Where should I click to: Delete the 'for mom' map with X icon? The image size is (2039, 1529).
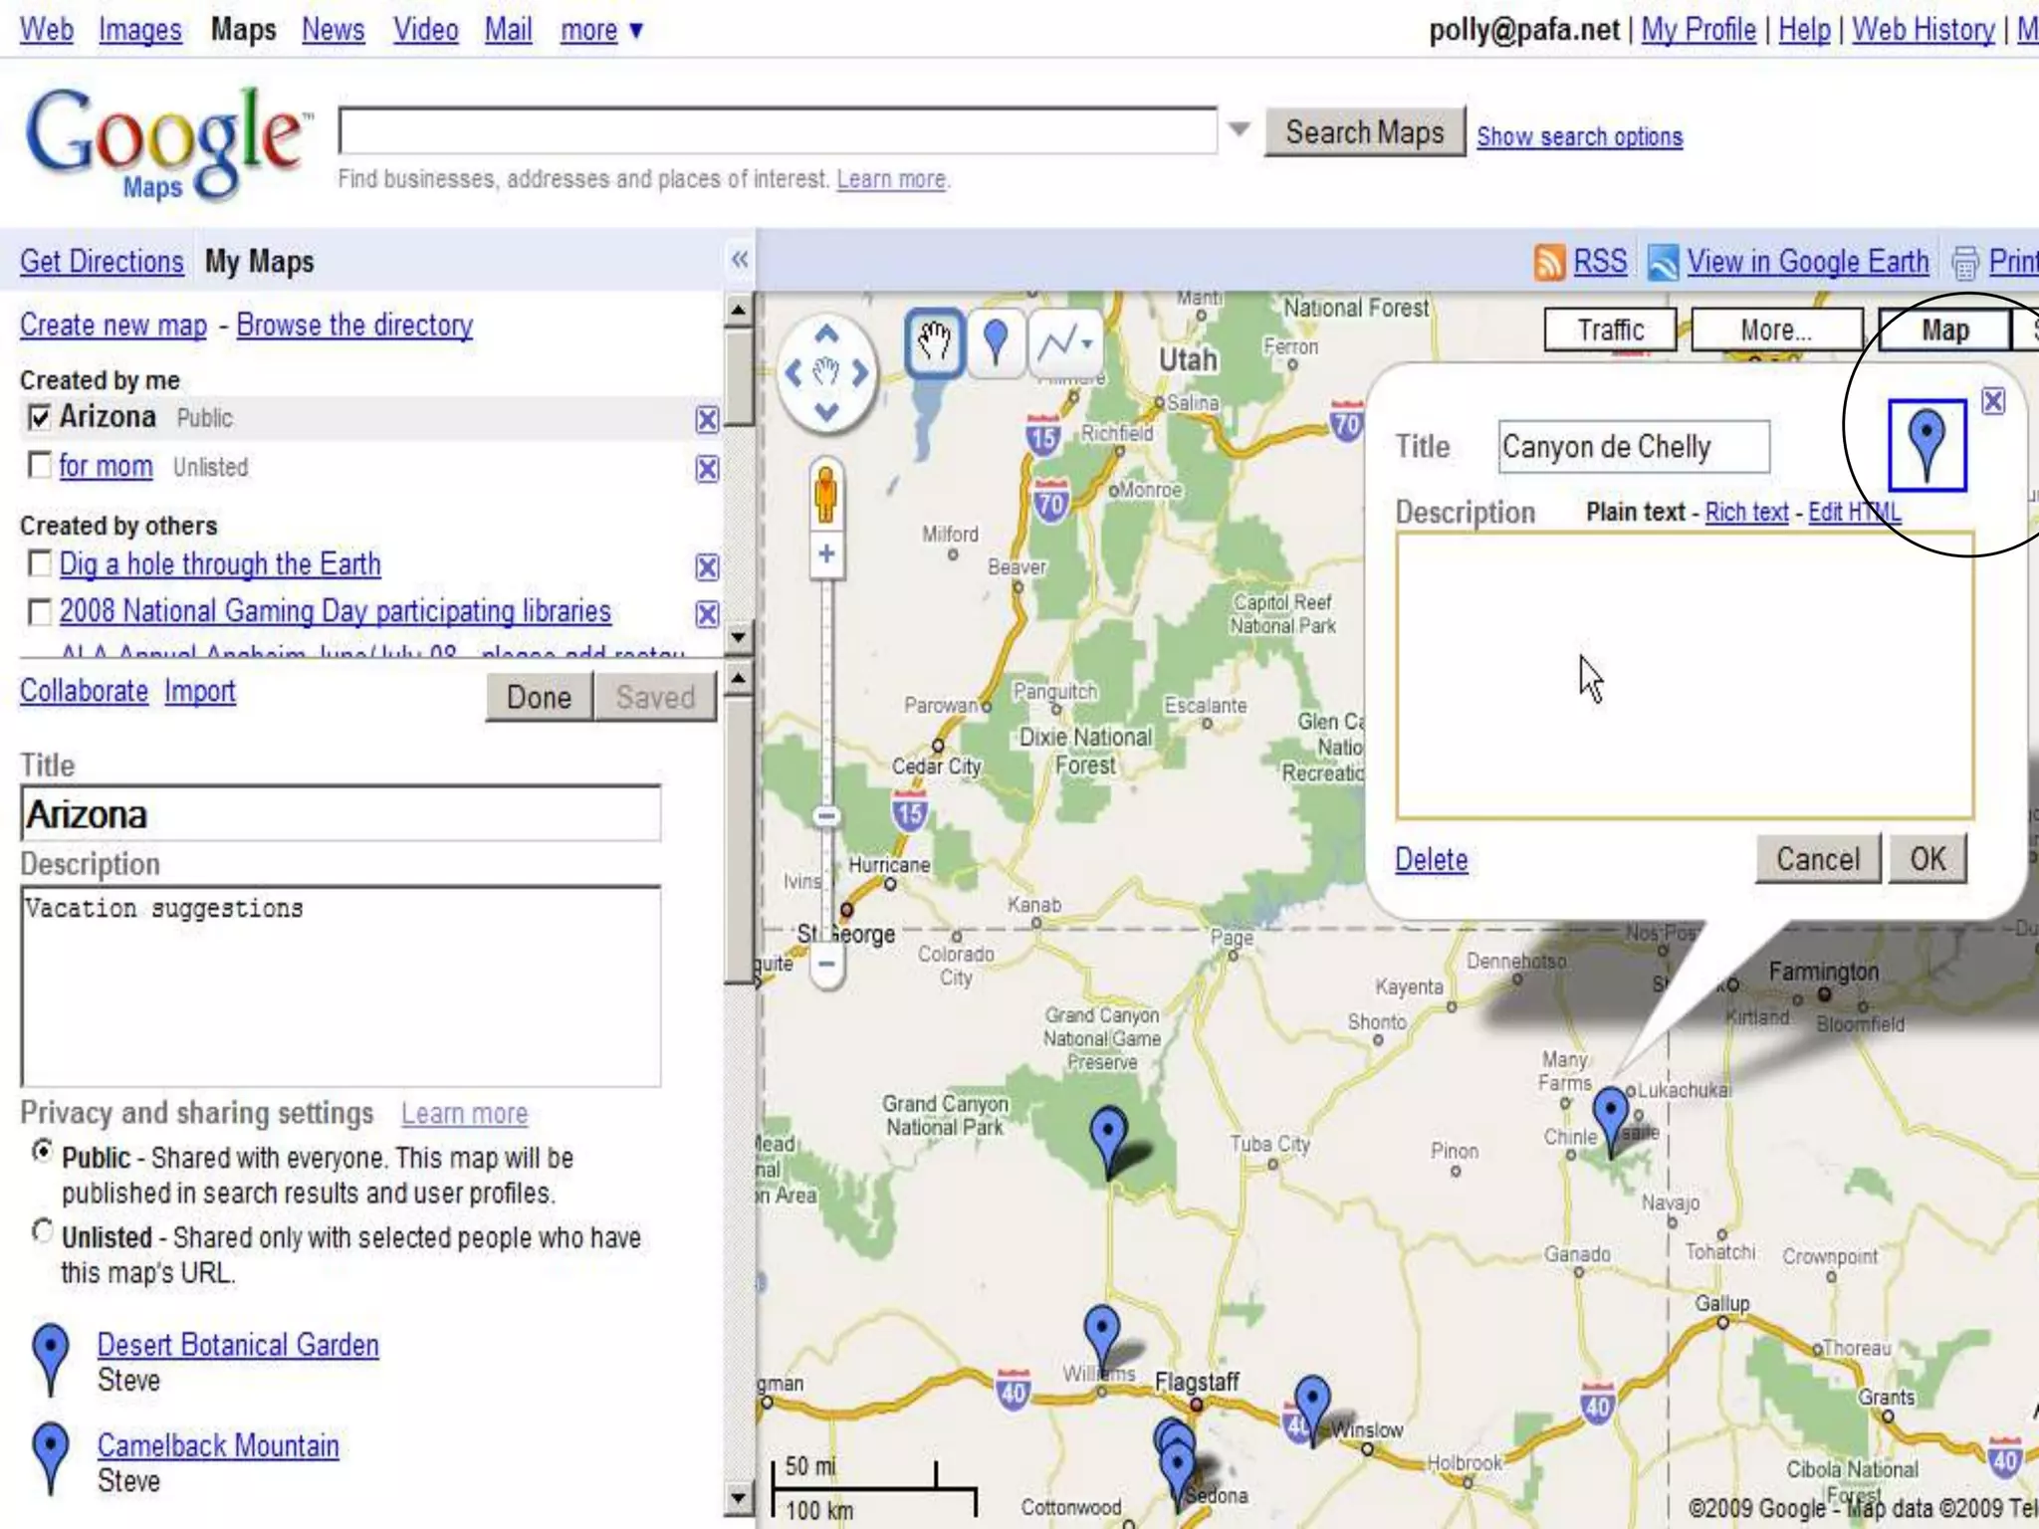[707, 469]
